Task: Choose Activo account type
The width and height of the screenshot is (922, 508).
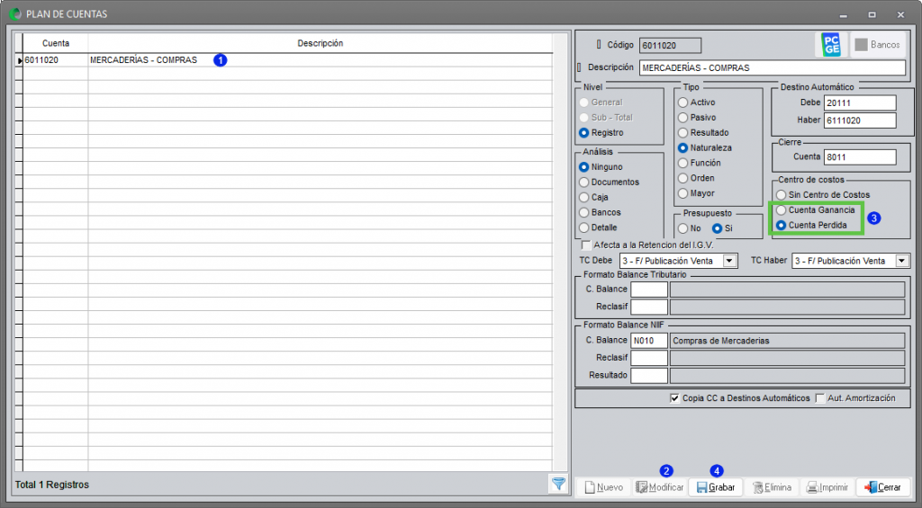Action: click(682, 102)
